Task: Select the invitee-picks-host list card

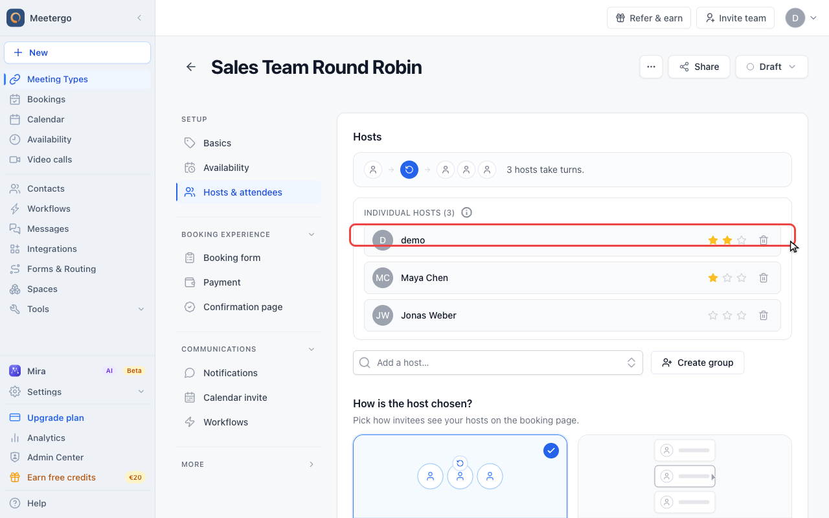Action: click(x=685, y=476)
